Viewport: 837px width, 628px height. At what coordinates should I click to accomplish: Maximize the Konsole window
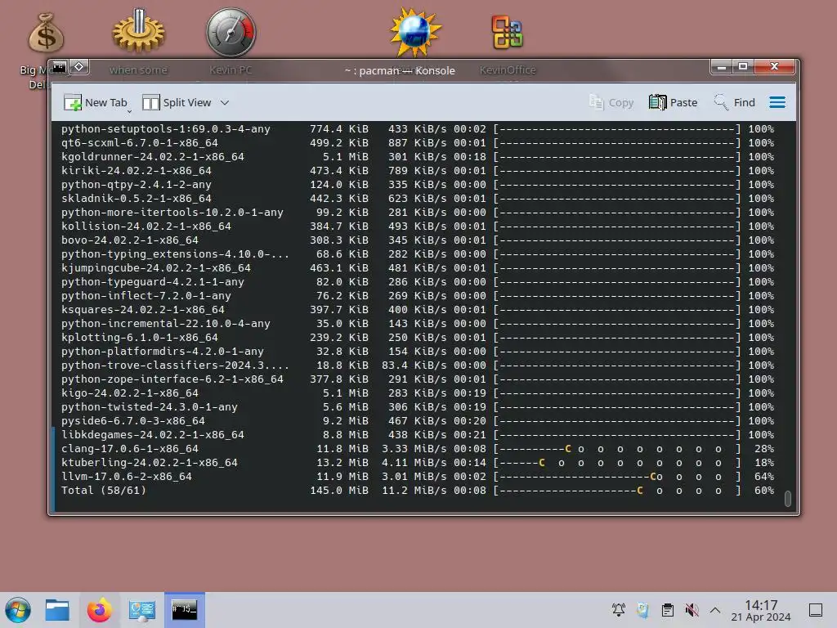point(742,67)
